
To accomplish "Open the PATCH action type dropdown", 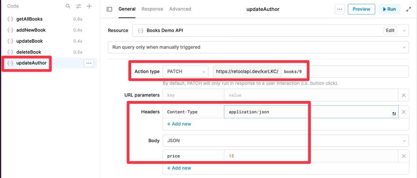I will click(x=186, y=71).
